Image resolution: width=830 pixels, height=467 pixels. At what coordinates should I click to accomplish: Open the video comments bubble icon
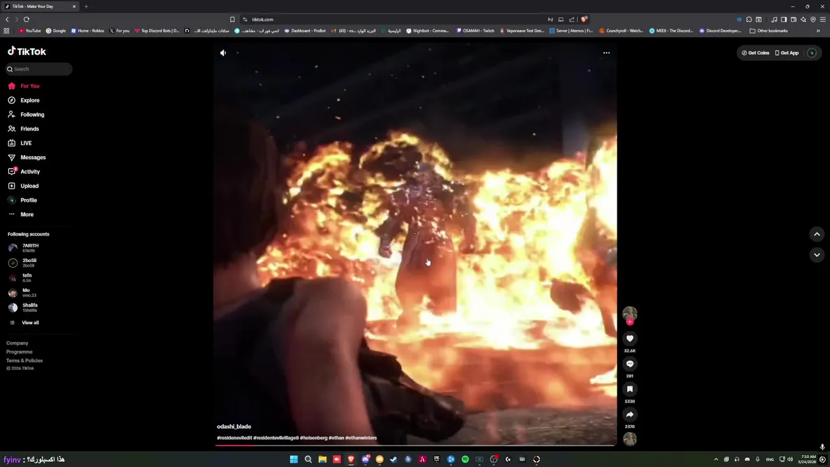coord(630,364)
